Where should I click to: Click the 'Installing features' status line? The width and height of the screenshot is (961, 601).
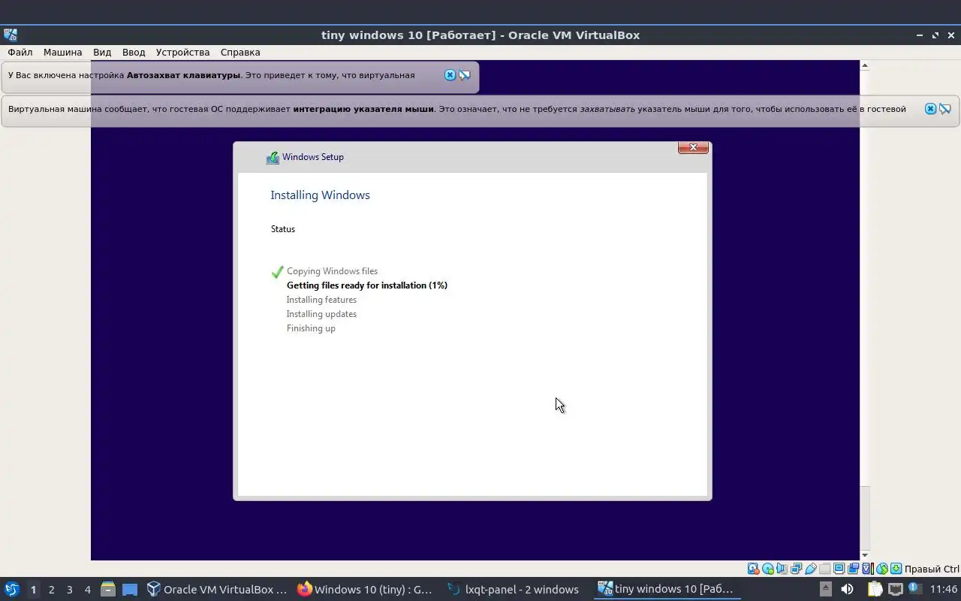pos(321,300)
